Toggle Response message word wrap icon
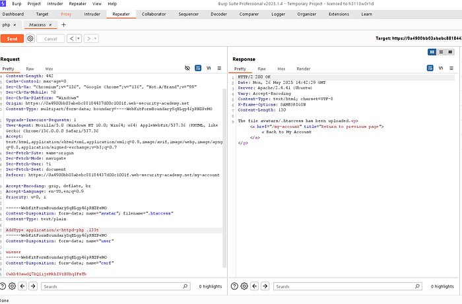The image size is (462, 304). tap(430, 69)
